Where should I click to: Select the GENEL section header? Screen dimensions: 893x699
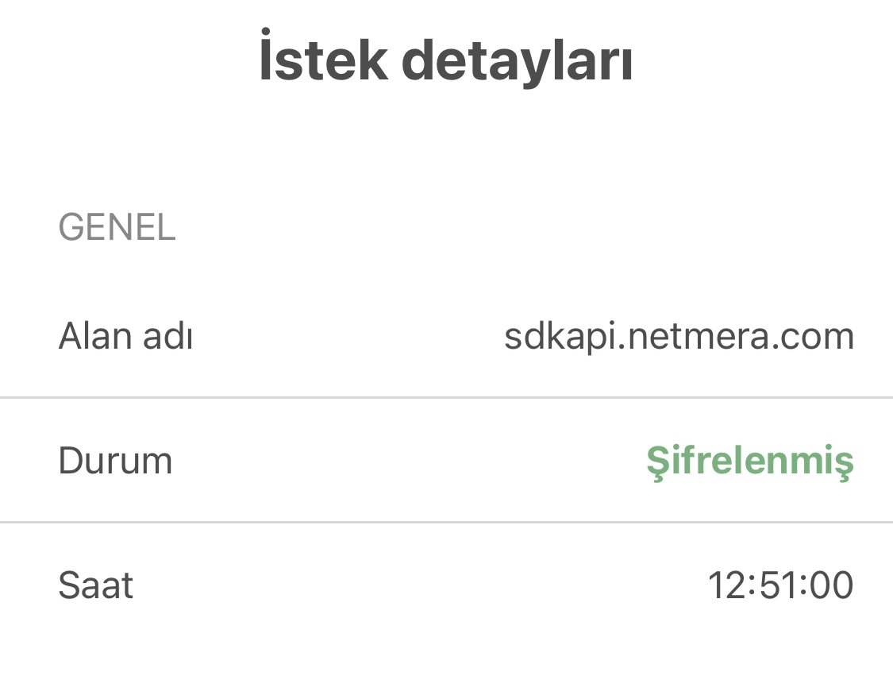(117, 229)
